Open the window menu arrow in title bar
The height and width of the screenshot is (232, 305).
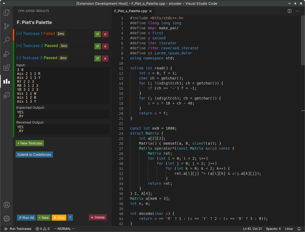coord(4,3)
